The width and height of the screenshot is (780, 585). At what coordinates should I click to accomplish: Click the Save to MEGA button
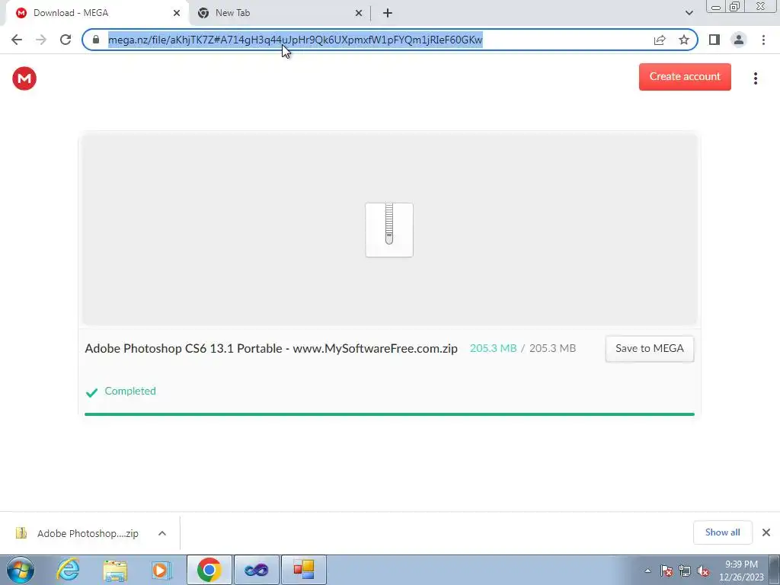tap(650, 349)
